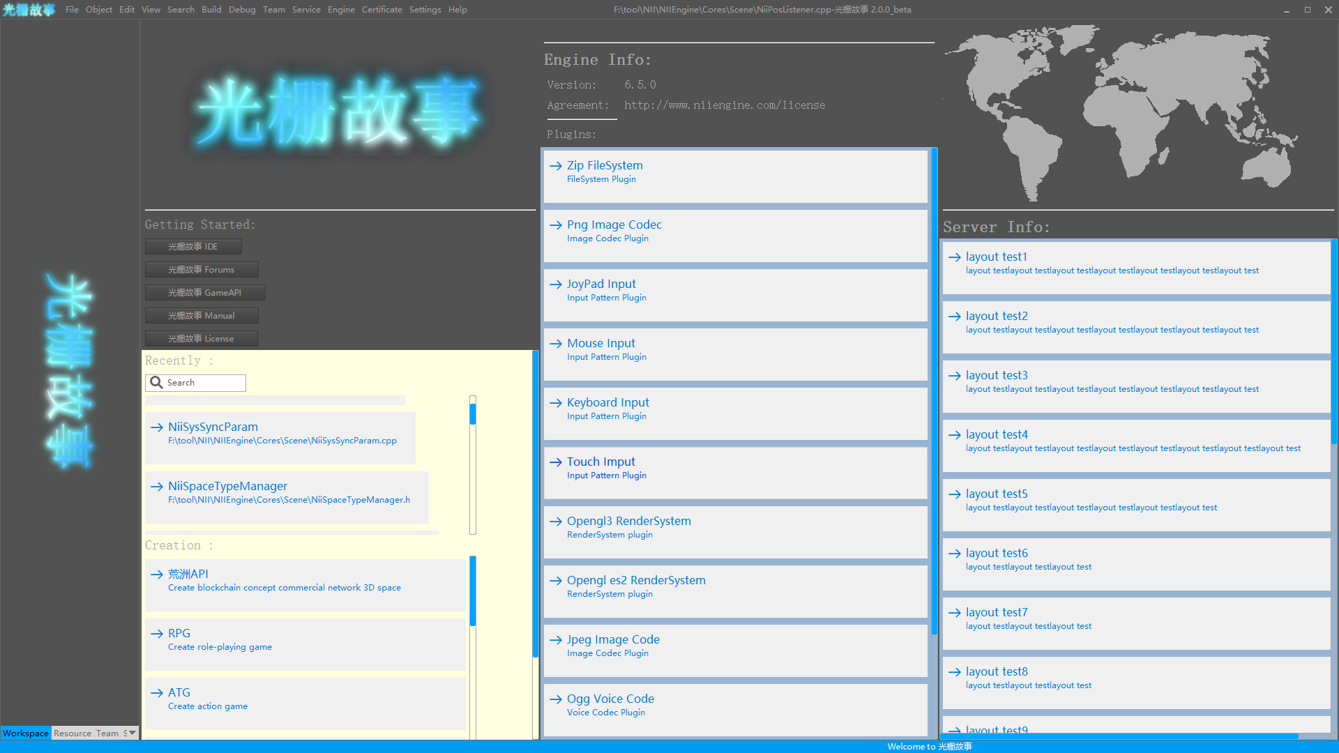Open the Engine menu

coord(341,10)
